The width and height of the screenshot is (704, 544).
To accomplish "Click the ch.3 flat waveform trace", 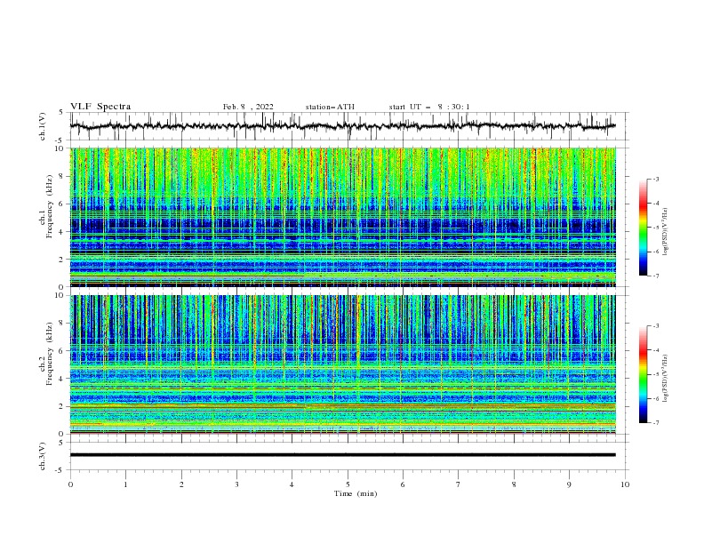I will (343, 455).
